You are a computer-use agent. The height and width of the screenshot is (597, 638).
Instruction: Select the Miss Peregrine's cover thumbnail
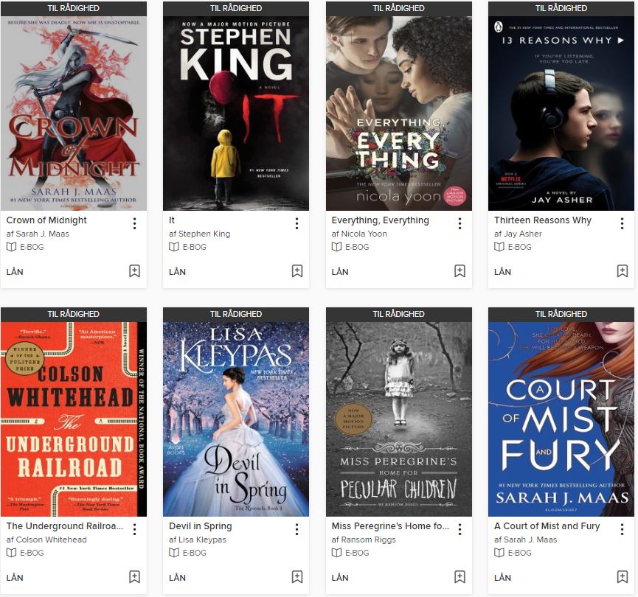coord(399,419)
